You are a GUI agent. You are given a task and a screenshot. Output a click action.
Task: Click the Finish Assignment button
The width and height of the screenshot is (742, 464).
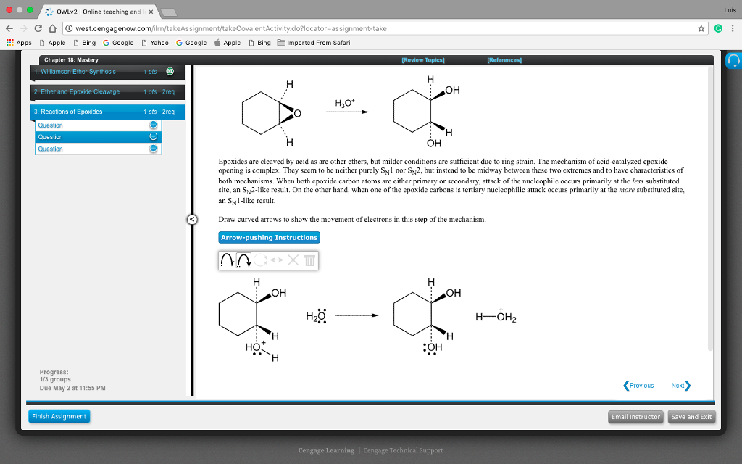59,416
